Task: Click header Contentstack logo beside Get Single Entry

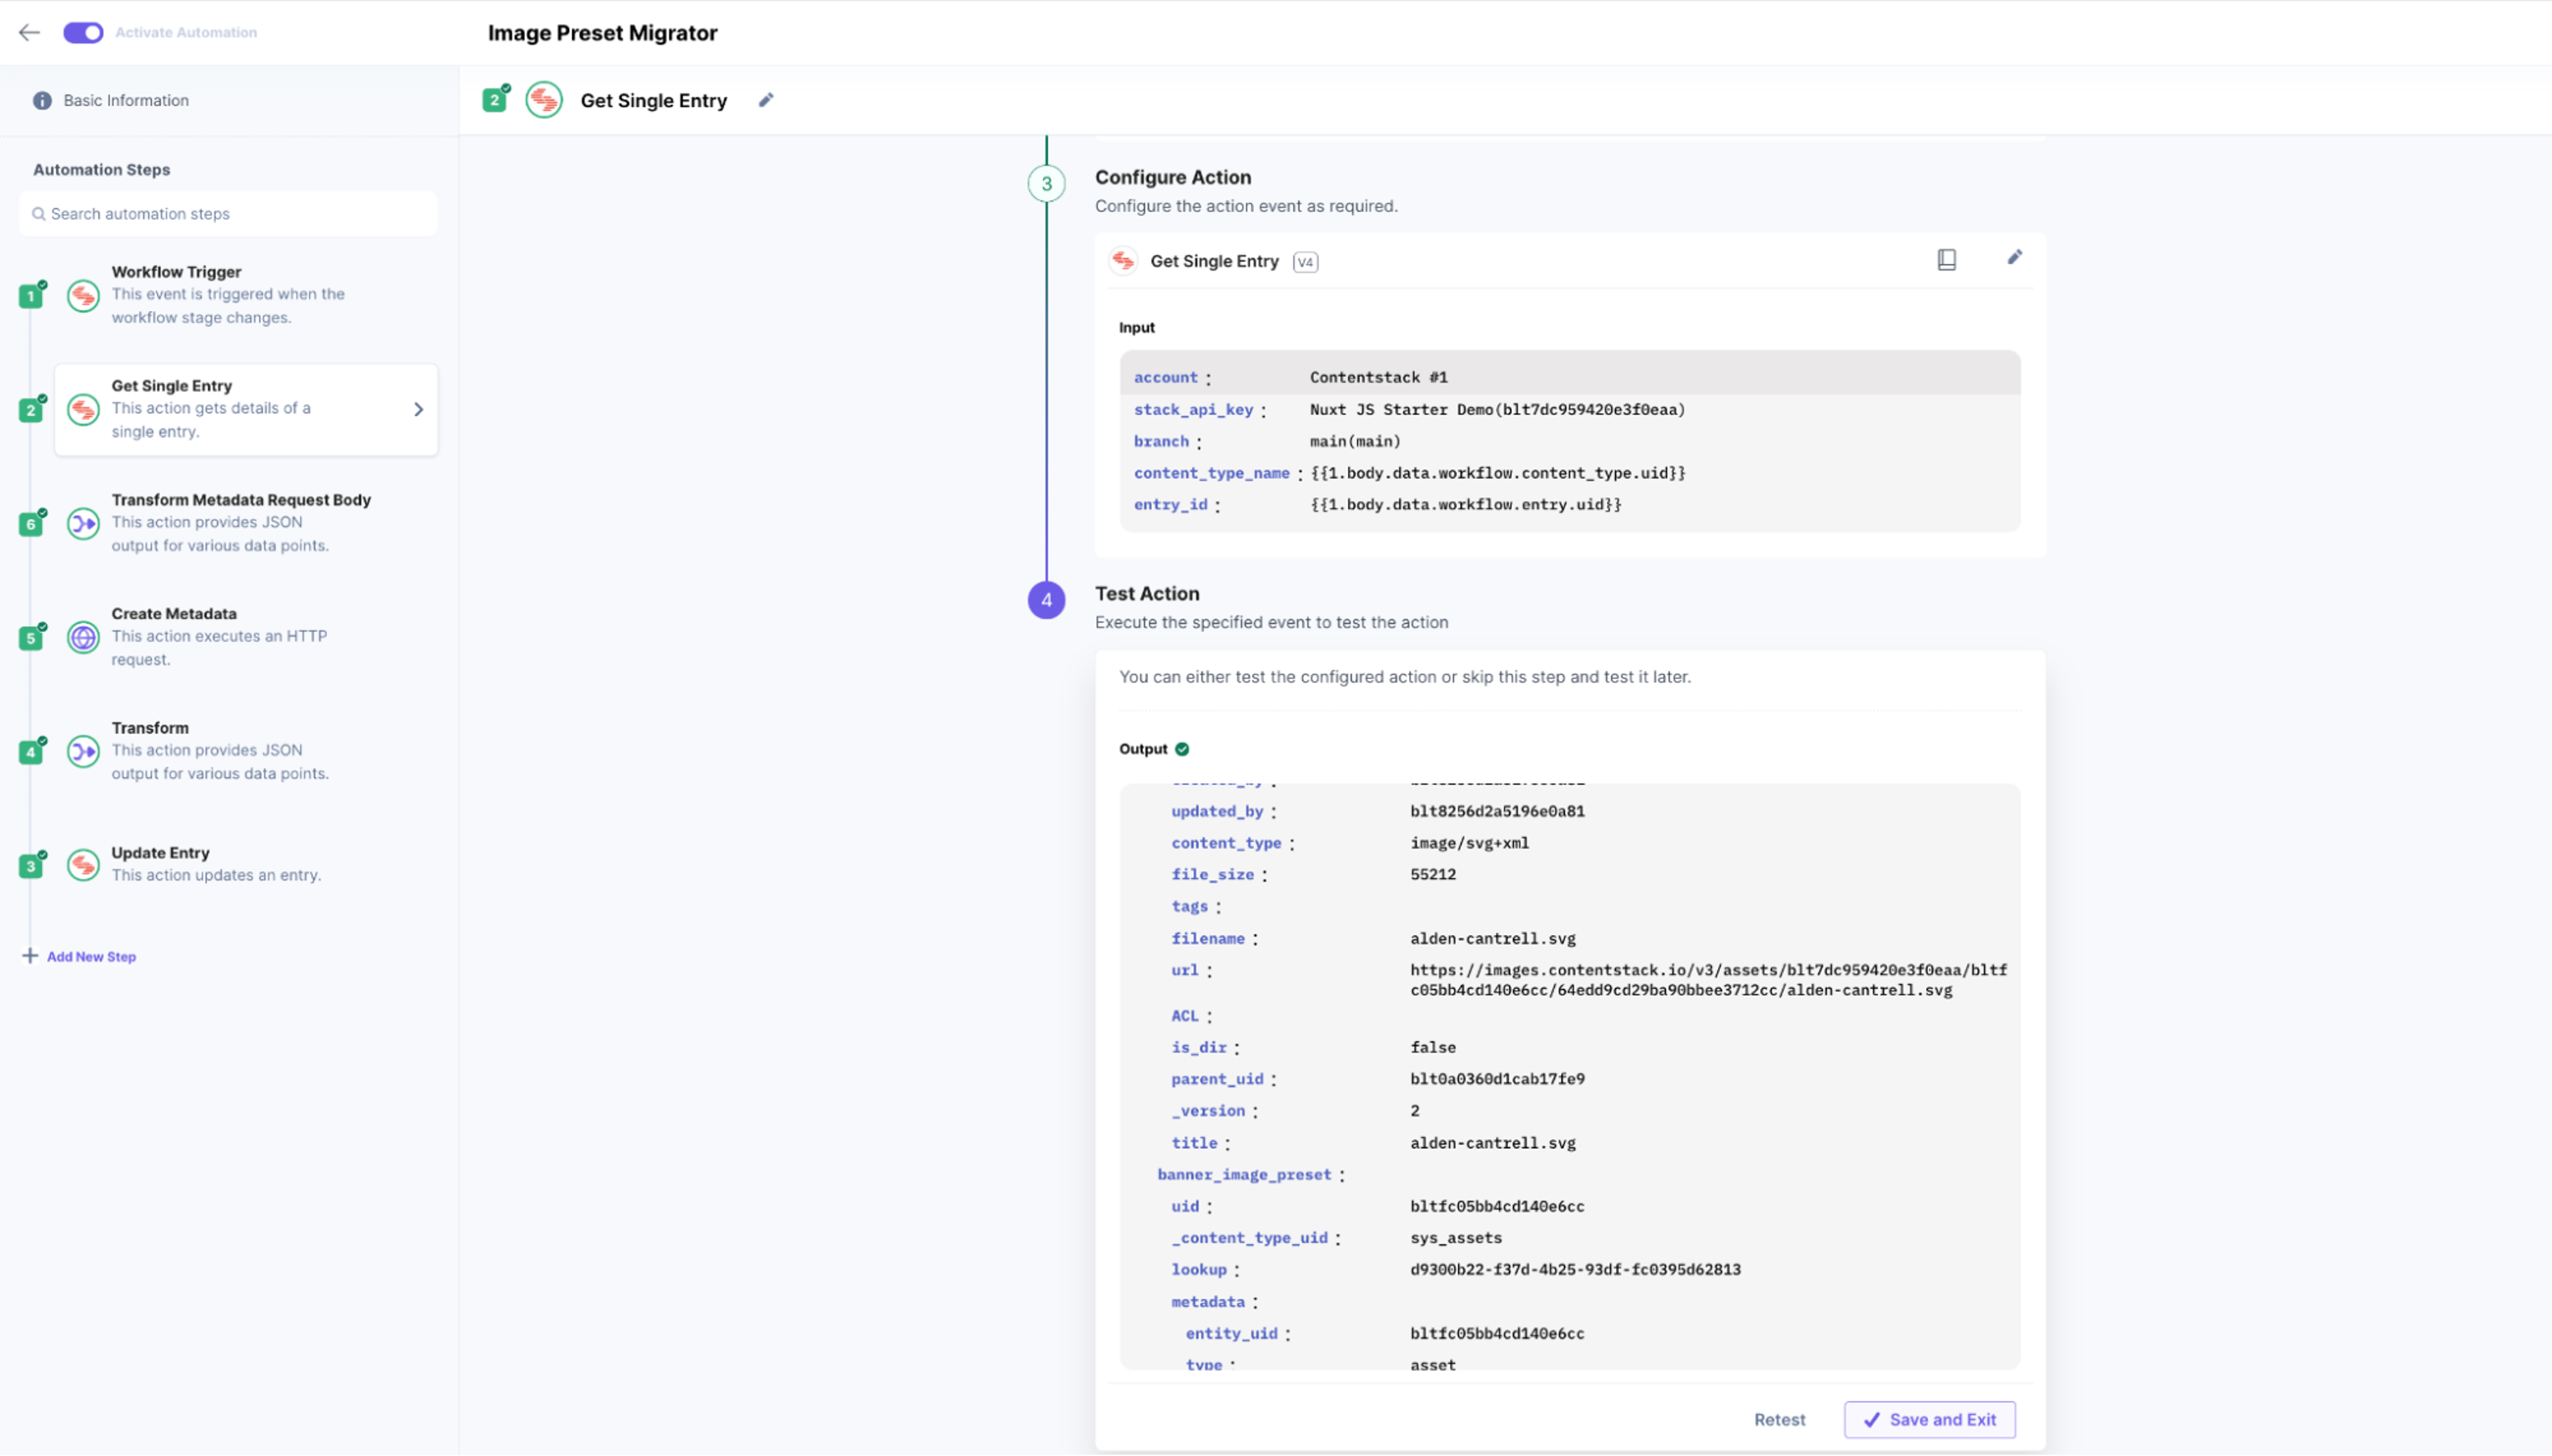Action: 544,100
